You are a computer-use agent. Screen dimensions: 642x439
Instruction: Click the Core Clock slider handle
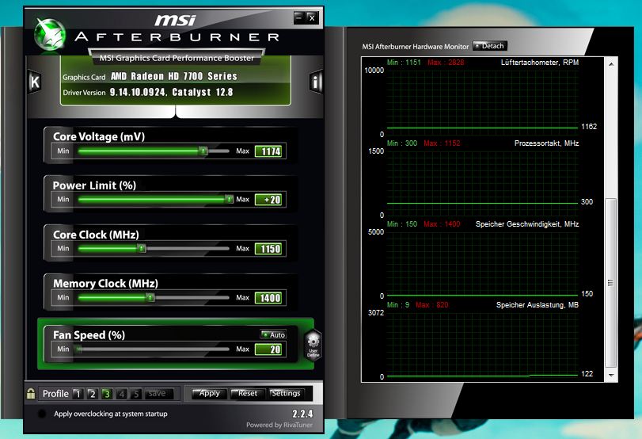141,248
